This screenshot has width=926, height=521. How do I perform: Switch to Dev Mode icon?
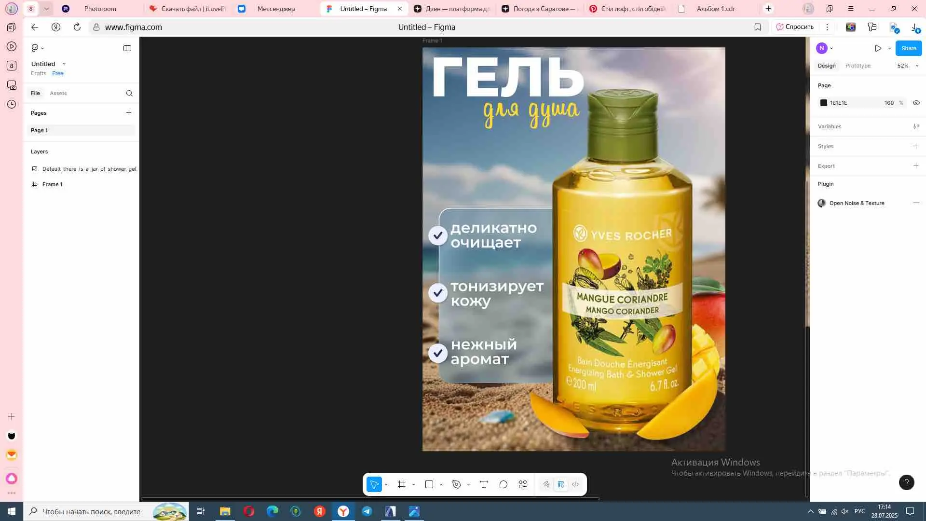(x=576, y=484)
